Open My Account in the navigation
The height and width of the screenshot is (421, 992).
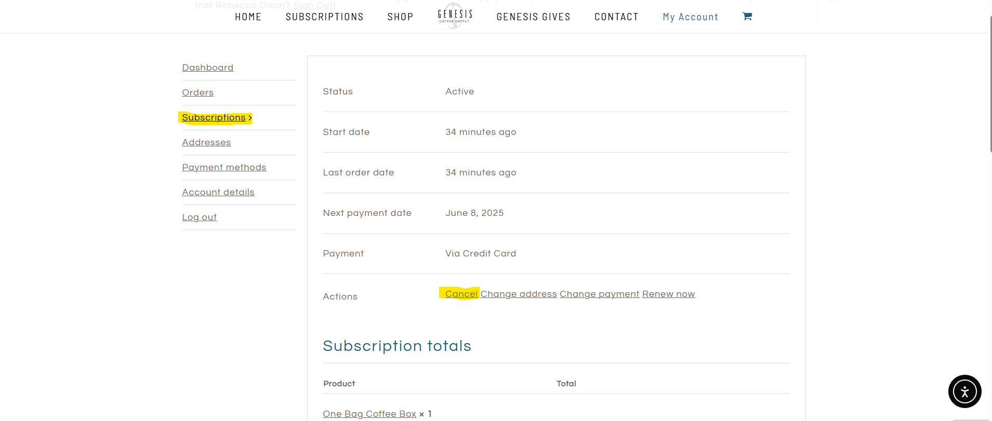point(690,17)
